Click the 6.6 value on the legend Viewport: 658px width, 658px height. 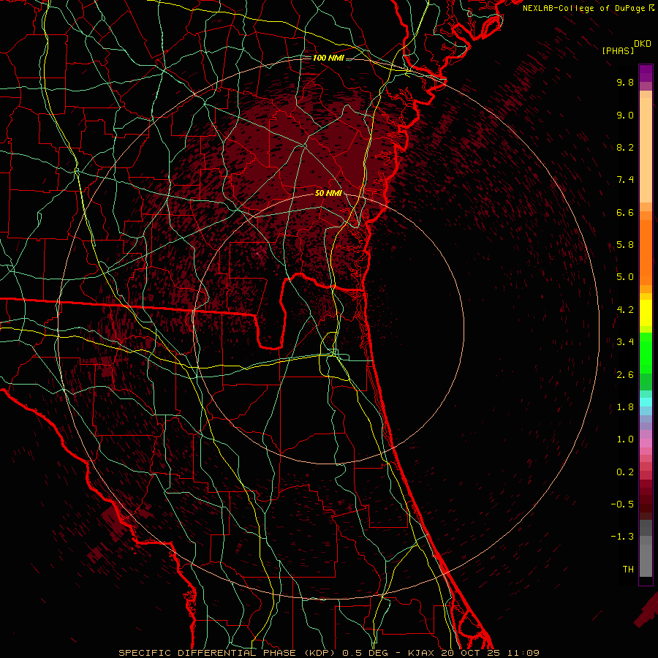click(x=625, y=212)
